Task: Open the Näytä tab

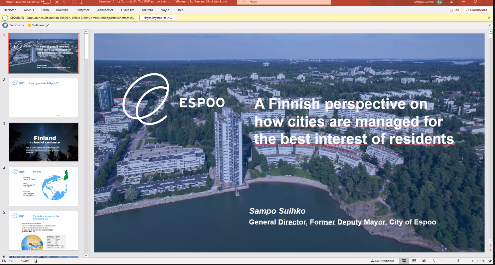Action: [x=165, y=10]
